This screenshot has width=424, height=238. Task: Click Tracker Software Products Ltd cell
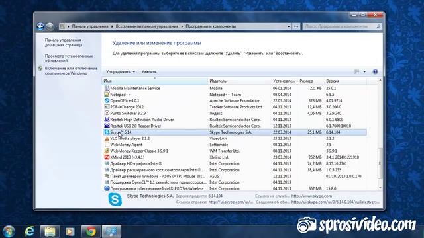236,107
